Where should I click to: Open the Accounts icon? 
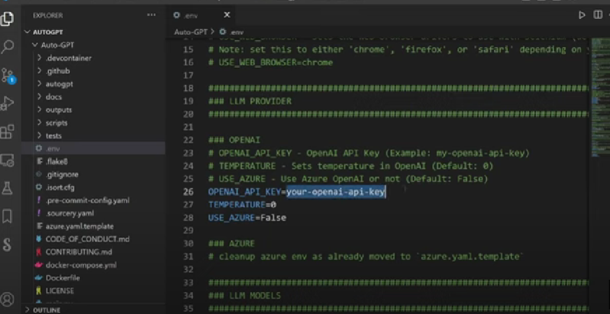[7, 299]
